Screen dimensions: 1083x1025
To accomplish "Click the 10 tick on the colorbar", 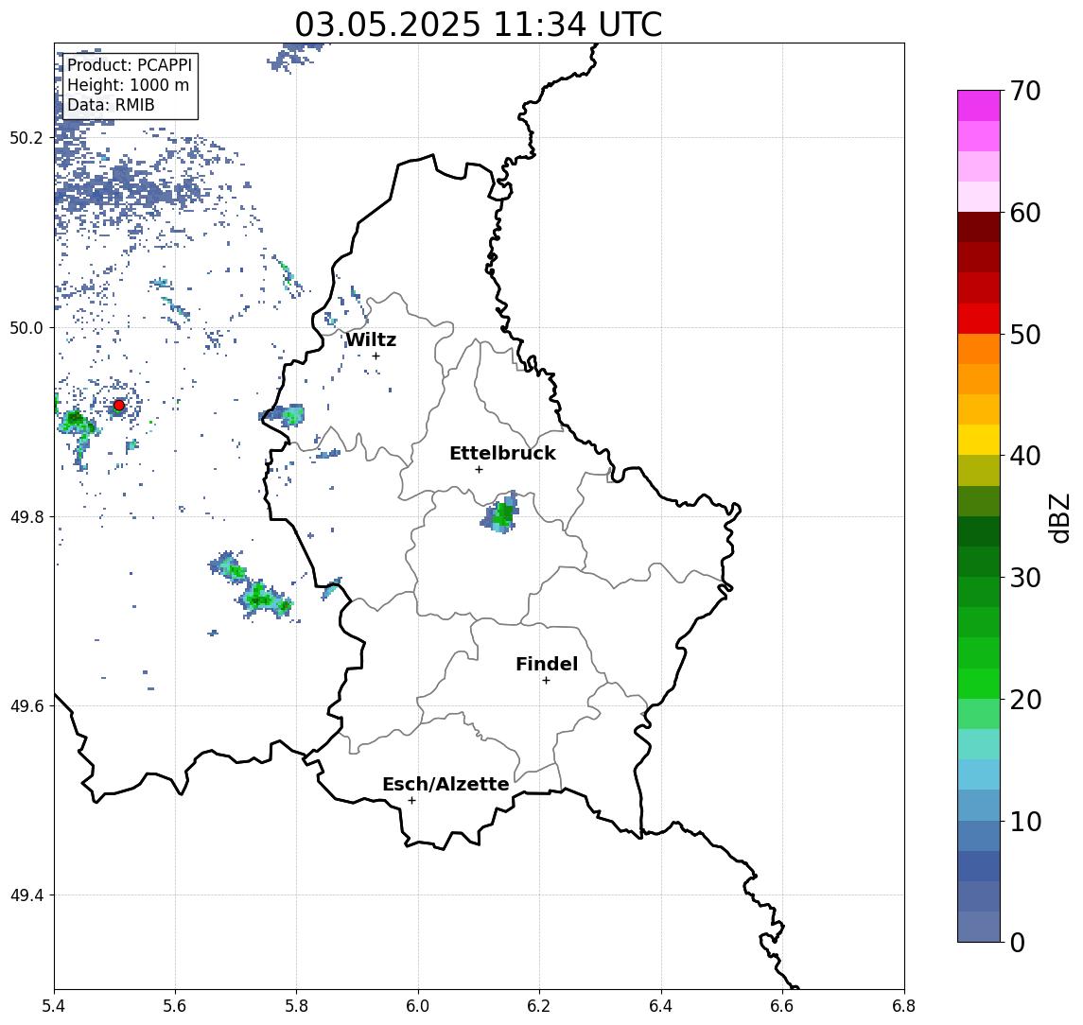I will click(1025, 821).
